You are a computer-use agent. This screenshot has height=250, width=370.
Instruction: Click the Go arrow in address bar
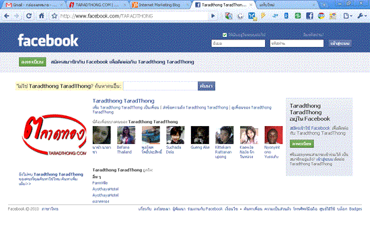coord(213,16)
